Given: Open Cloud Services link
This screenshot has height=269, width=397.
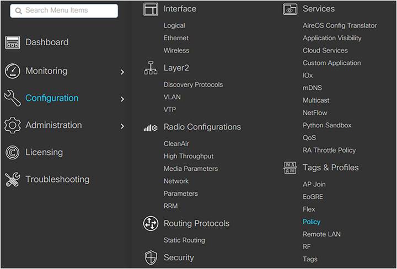Looking at the screenshot, I should pyautogui.click(x=325, y=50).
